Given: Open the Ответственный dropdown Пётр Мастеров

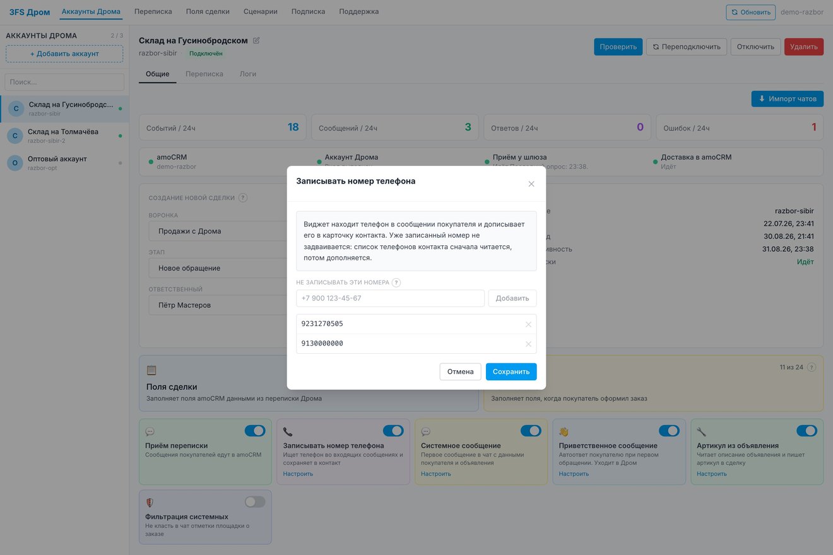Looking at the screenshot, I should pyautogui.click(x=218, y=305).
